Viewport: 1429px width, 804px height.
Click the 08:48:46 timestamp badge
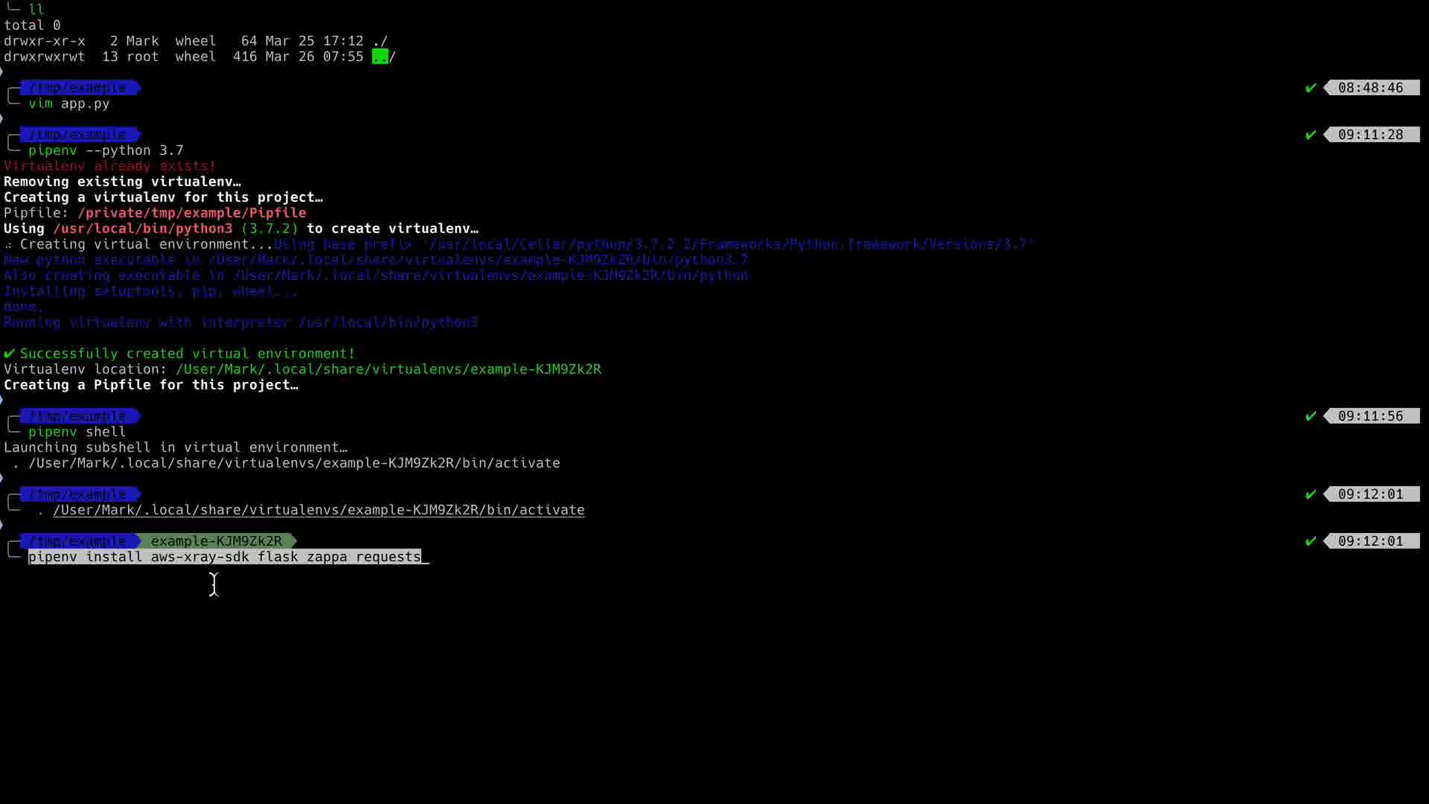tap(1370, 88)
